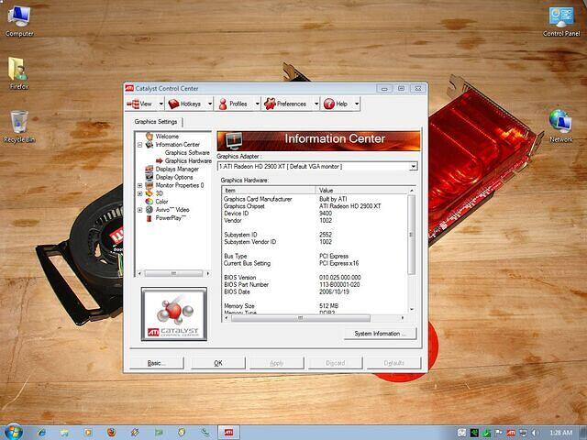The image size is (587, 440).
Task: Open the volume speaker tray icon
Action: [534, 433]
